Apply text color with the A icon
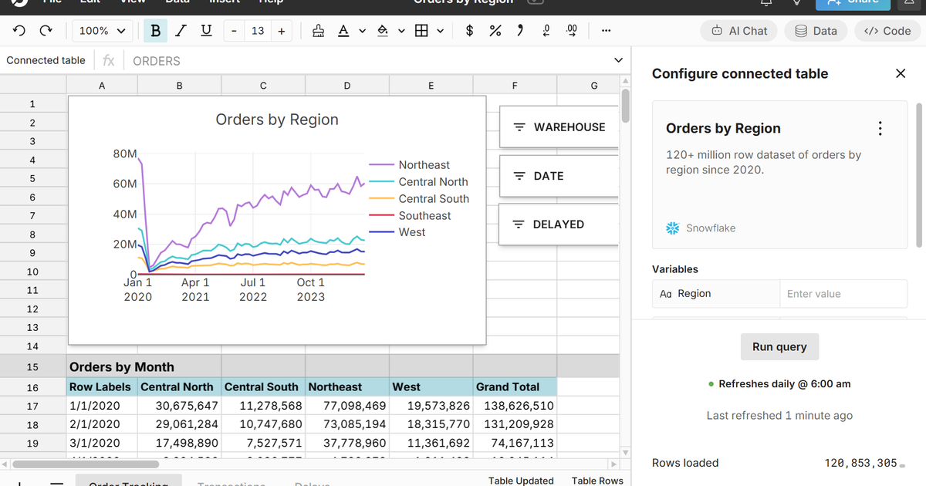The height and width of the screenshot is (486, 926). (343, 31)
